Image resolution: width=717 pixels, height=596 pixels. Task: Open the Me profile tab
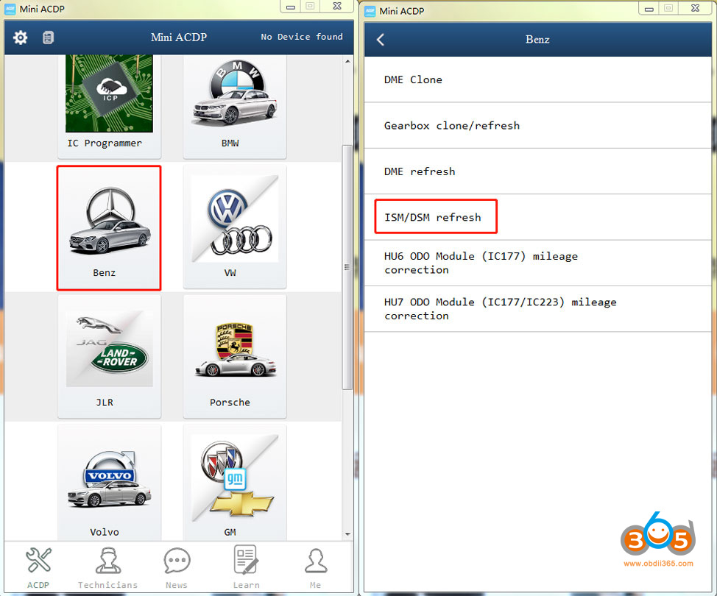pos(315,567)
